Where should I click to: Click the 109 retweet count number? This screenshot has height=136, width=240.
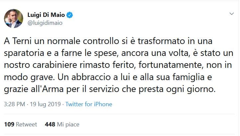[9, 124]
